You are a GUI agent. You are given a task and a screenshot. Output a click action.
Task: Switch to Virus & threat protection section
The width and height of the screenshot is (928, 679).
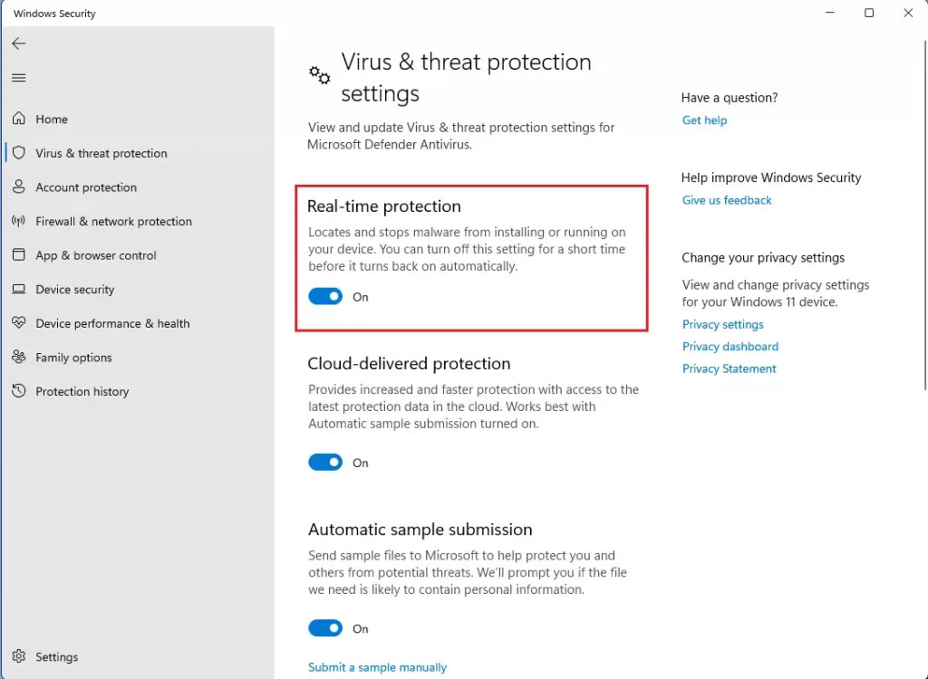point(101,153)
